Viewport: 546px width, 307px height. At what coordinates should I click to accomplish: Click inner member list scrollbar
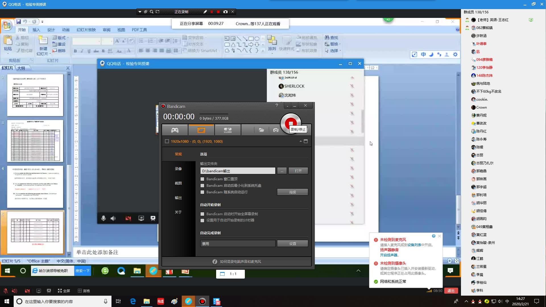[363, 121]
